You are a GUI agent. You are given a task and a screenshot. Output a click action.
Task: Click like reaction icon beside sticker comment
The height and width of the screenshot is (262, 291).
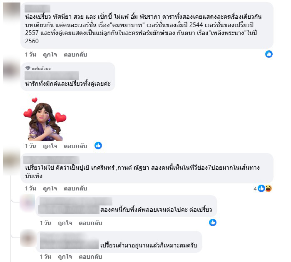tap(98, 146)
